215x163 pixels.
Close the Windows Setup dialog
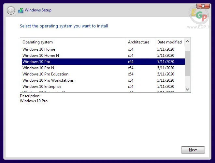[203, 6]
